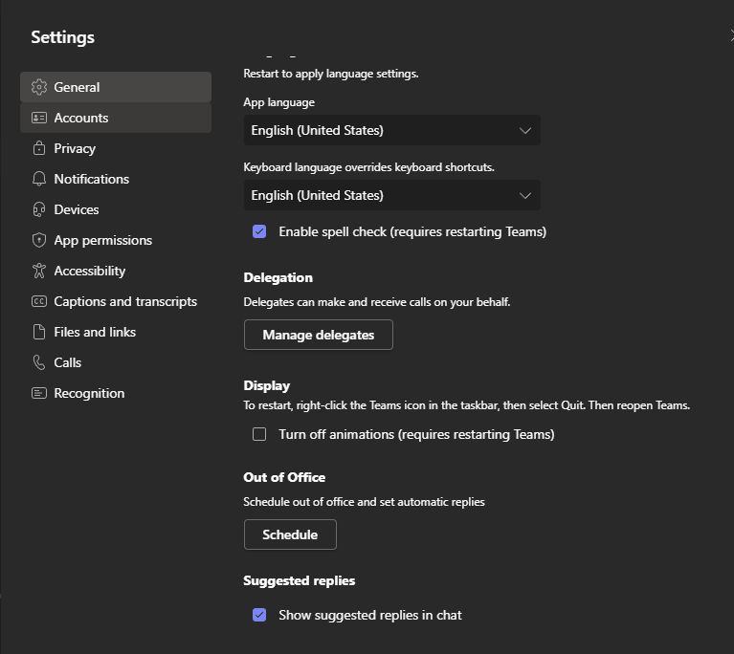Click the Calls phone icon
Image resolution: width=734 pixels, height=654 pixels.
[39, 362]
